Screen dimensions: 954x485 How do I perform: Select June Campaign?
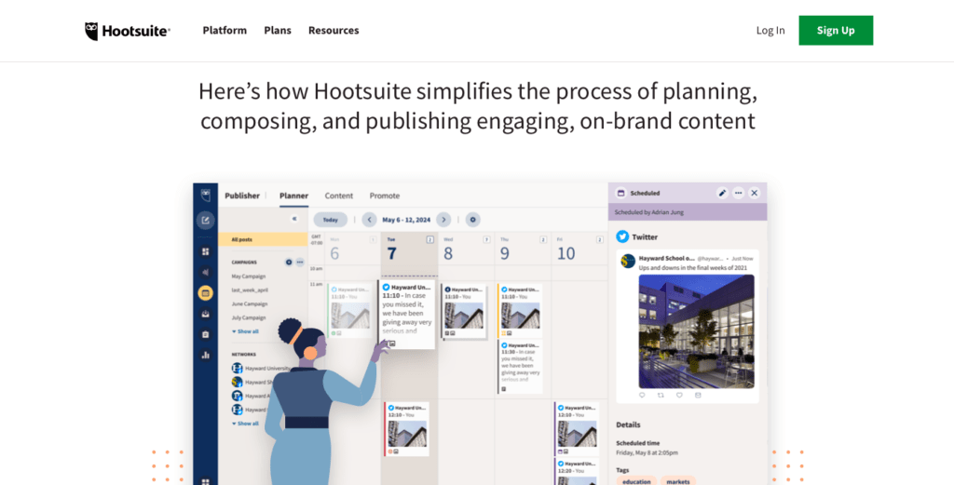[249, 303]
